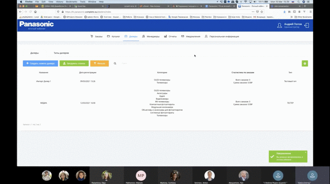Click the green Уведомление toast message

288,157
